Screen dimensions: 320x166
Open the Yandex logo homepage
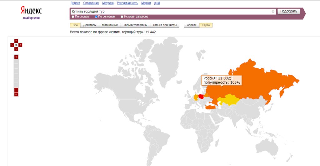click(x=31, y=10)
